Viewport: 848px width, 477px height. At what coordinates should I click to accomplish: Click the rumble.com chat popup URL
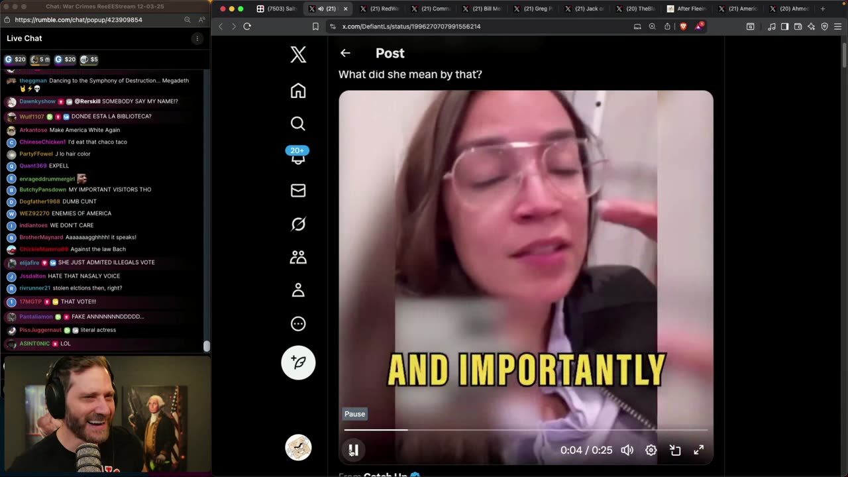point(78,20)
